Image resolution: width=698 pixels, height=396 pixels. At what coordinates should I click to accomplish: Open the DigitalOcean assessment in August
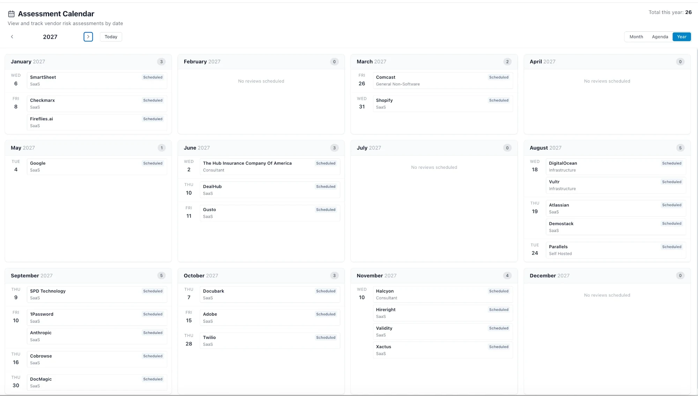[x=616, y=166]
